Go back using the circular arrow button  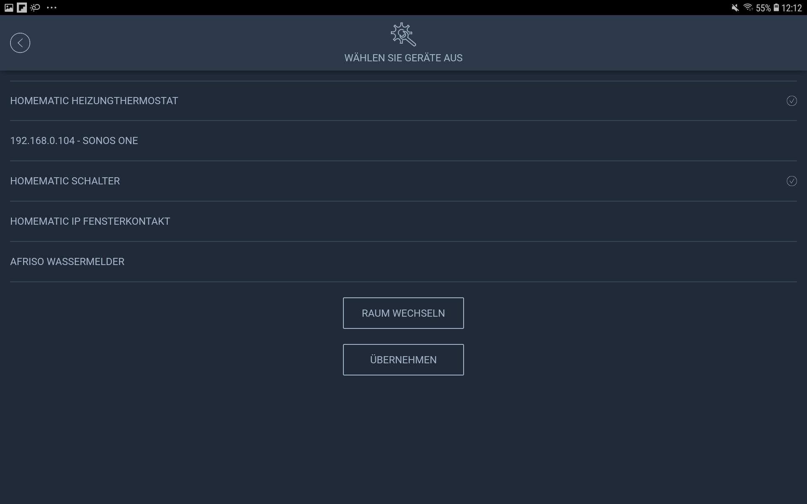20,43
